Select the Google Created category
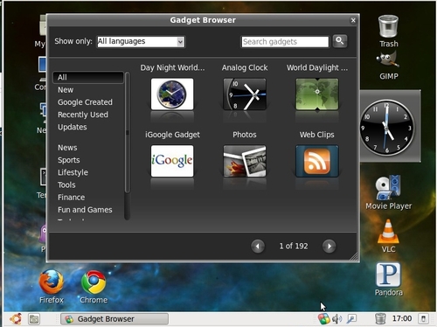The image size is (437, 327). click(85, 102)
